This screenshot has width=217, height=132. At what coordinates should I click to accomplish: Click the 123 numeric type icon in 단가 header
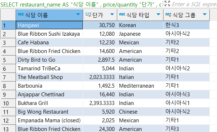pos(88,14)
